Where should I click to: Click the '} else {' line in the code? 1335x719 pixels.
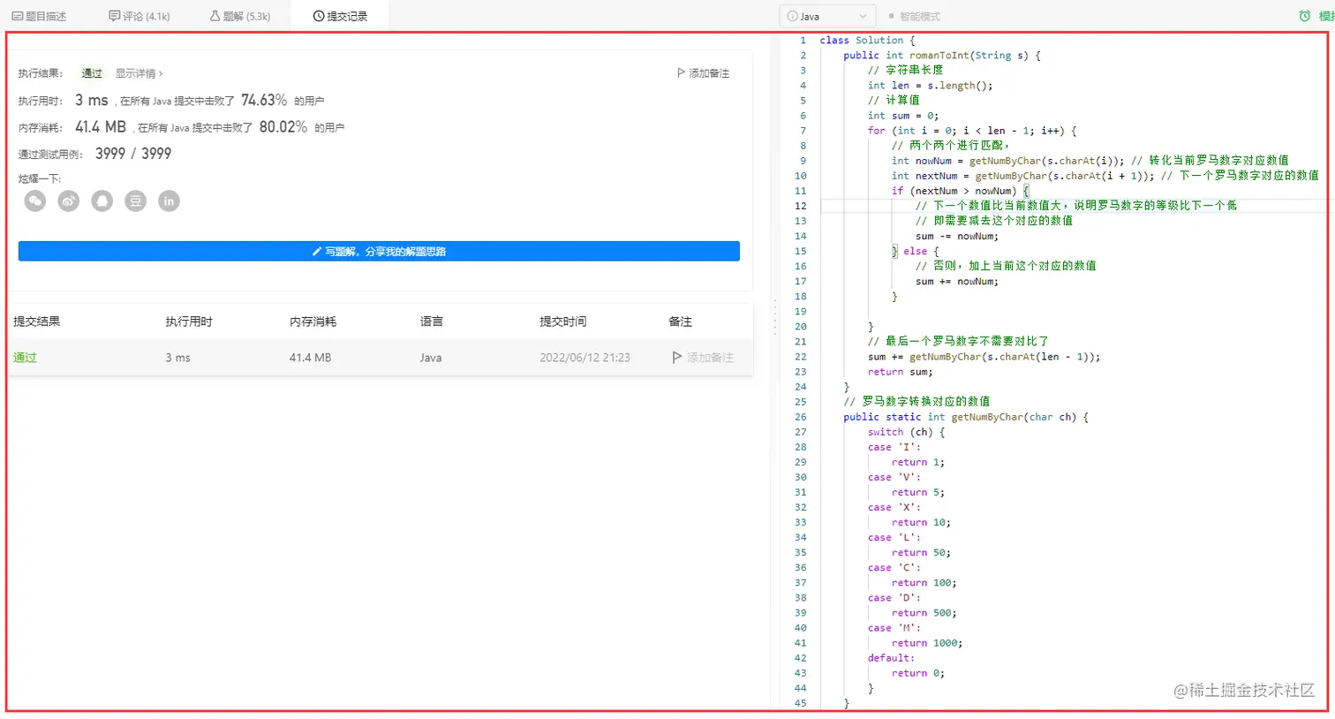click(x=916, y=252)
